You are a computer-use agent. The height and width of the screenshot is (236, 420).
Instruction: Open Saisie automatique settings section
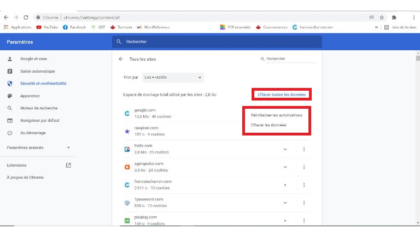pos(38,71)
